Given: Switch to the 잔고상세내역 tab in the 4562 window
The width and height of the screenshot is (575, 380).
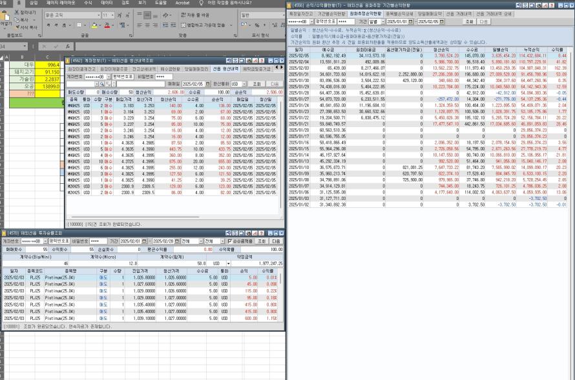Looking at the screenshot, I should 144,69.
